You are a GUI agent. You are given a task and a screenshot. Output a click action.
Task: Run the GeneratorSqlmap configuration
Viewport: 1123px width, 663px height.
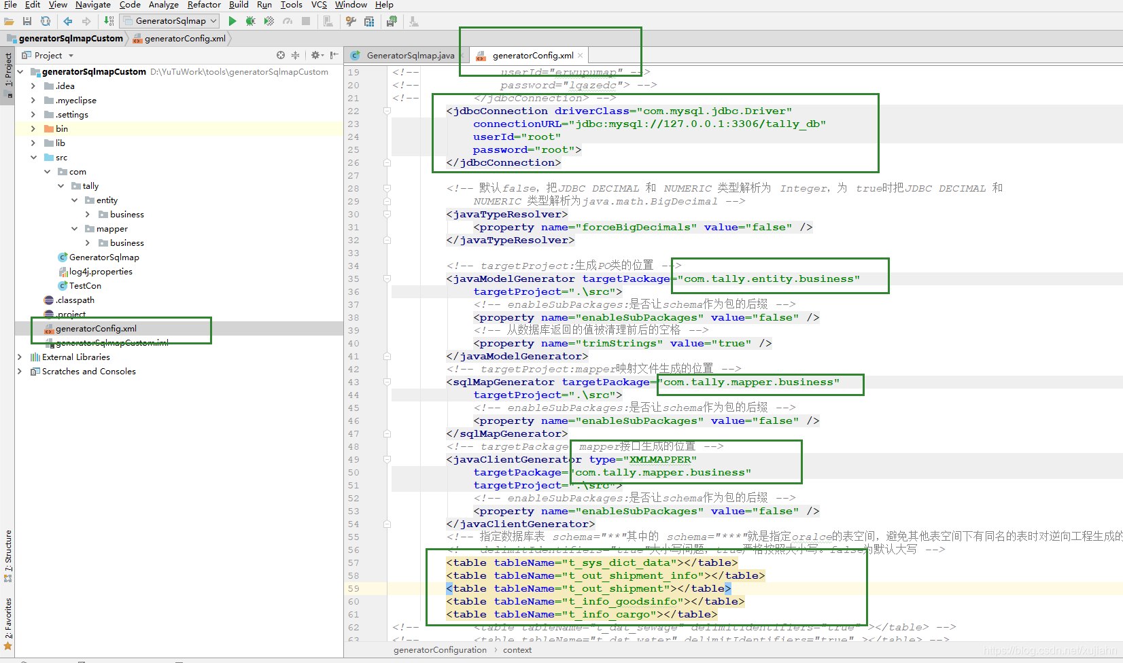[232, 21]
